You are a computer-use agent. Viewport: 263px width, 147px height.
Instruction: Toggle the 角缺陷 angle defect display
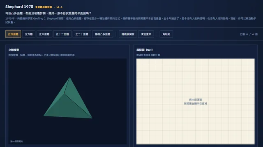[166, 34]
